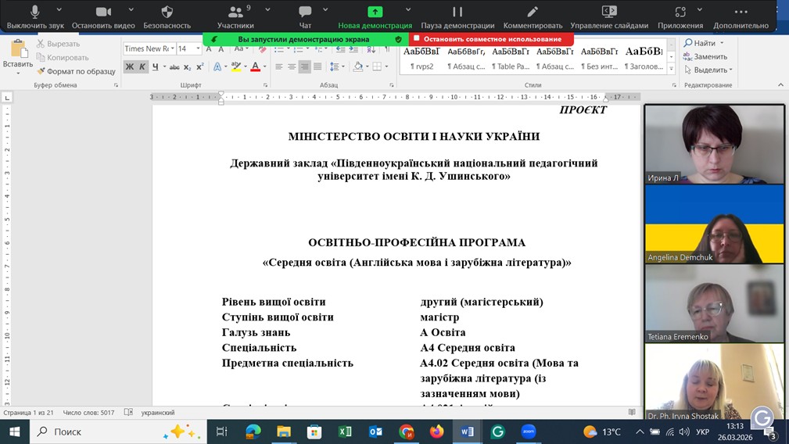Click the red font color swatch
This screenshot has height=444, width=789.
(x=255, y=67)
